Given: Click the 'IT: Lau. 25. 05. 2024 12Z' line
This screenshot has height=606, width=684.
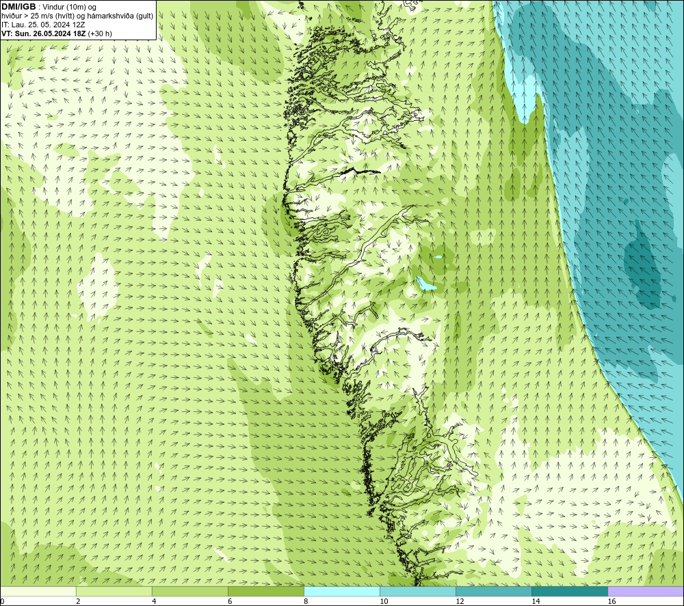Looking at the screenshot, I should [x=43, y=25].
